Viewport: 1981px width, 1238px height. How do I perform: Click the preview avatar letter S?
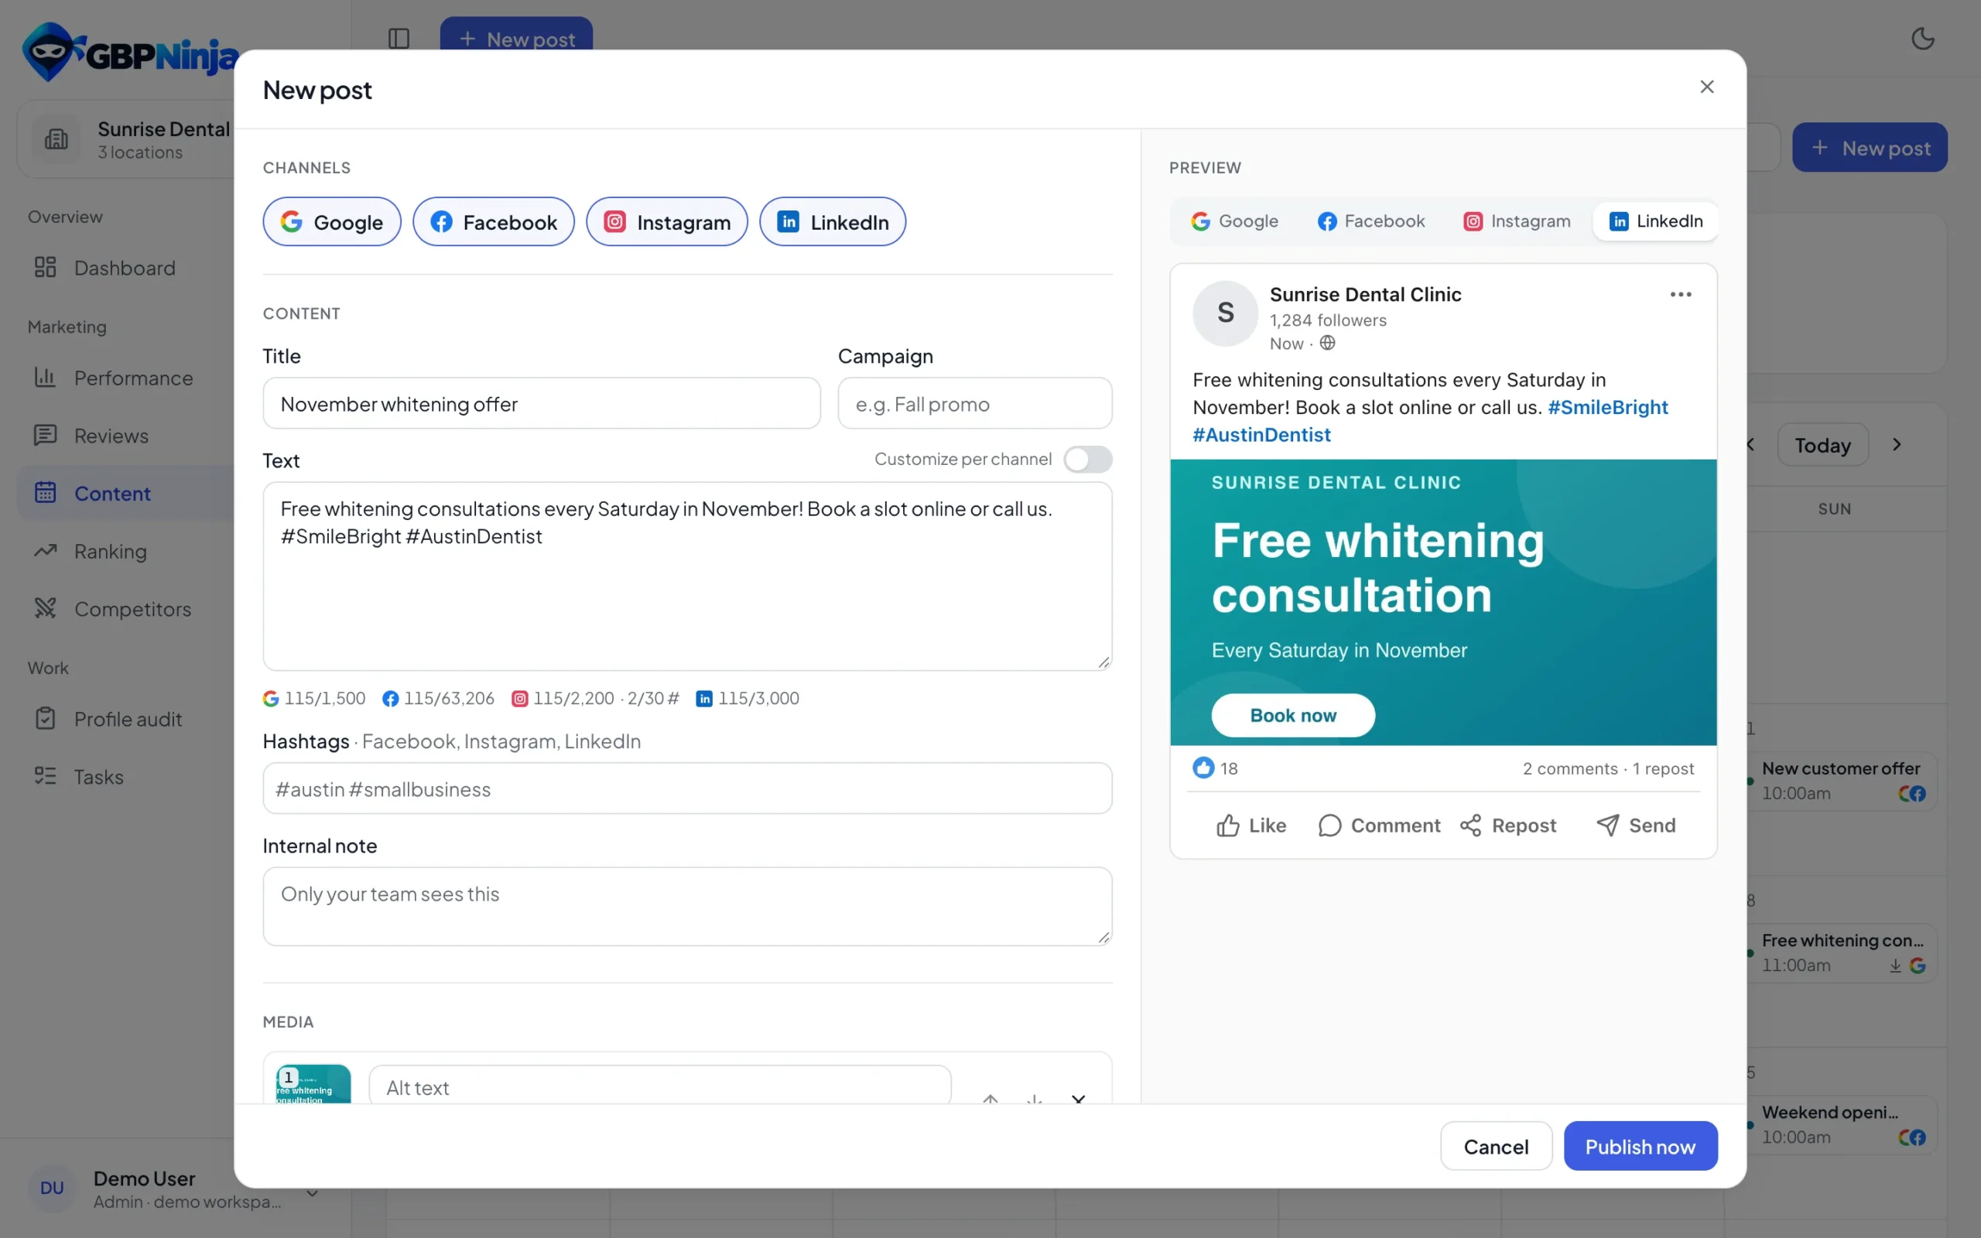tap(1226, 313)
